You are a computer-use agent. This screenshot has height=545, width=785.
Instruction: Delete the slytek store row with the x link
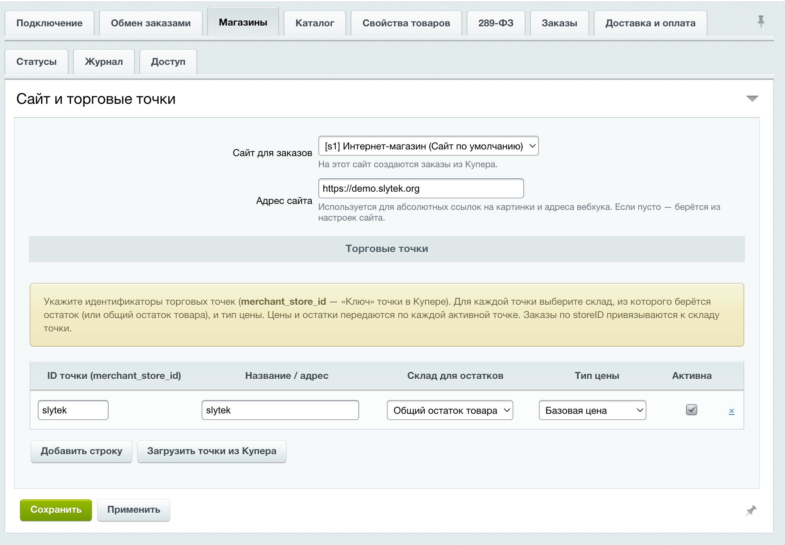tap(731, 411)
